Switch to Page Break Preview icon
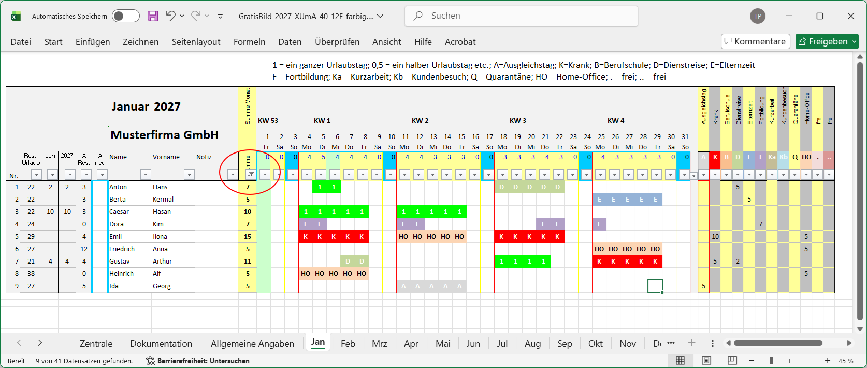Image resolution: width=867 pixels, height=368 pixels. pyautogui.click(x=732, y=361)
